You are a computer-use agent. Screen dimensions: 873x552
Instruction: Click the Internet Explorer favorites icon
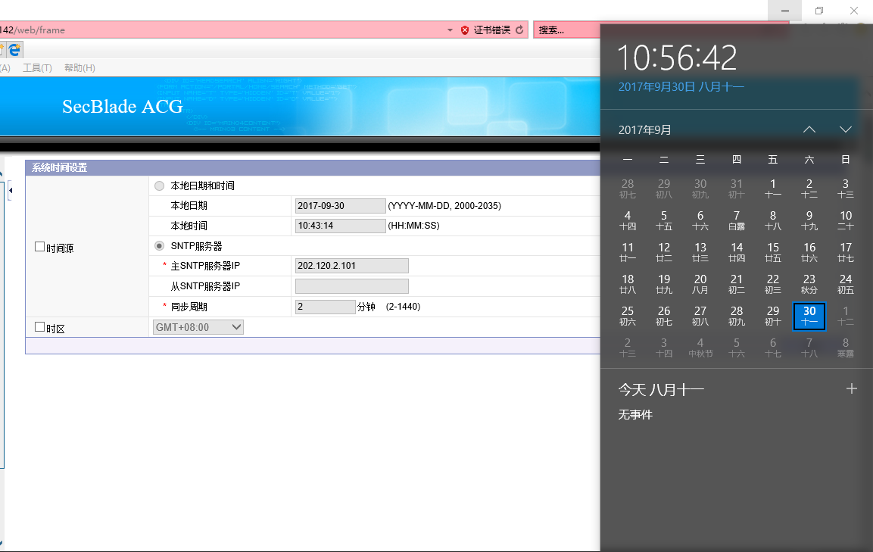[14, 49]
